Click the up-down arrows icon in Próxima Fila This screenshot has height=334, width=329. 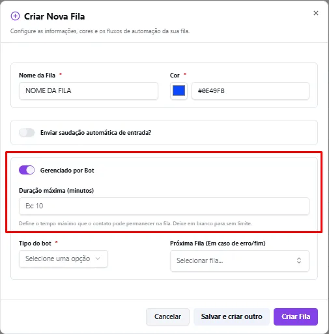299,260
